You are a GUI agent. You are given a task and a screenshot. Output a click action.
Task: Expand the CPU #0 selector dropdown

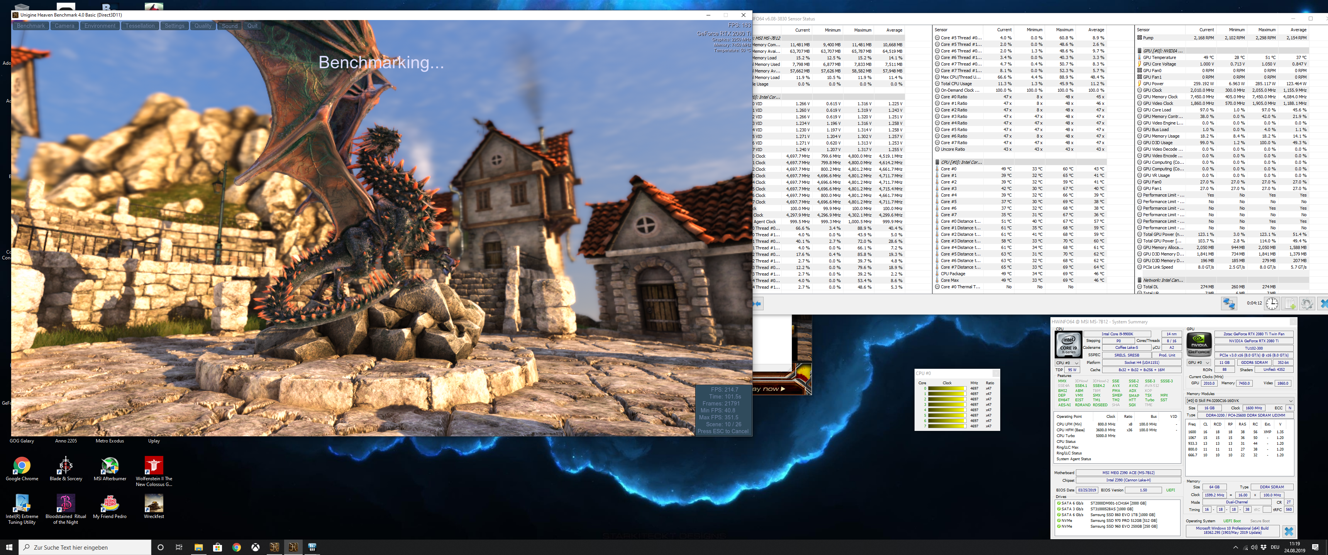(1068, 363)
